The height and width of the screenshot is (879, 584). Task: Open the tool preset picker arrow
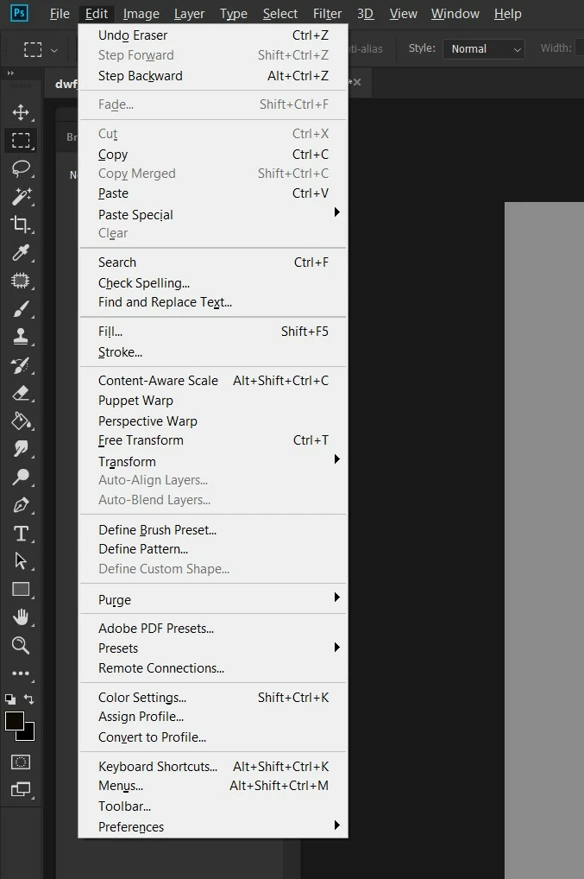pyautogui.click(x=53, y=50)
